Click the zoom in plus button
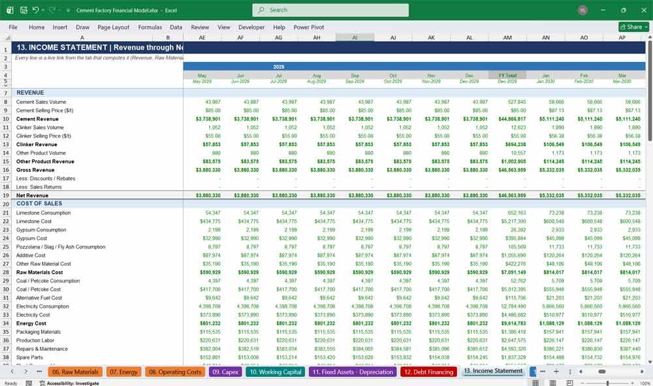The width and height of the screenshot is (653, 386). point(632,383)
